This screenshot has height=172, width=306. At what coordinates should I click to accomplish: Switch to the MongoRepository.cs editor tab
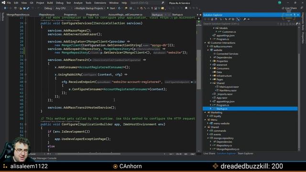[x=18, y=15]
